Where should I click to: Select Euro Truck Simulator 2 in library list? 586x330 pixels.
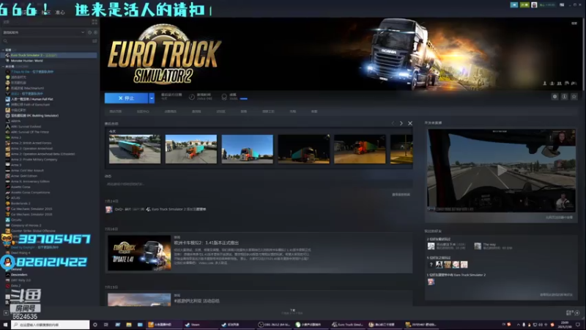(x=48, y=55)
